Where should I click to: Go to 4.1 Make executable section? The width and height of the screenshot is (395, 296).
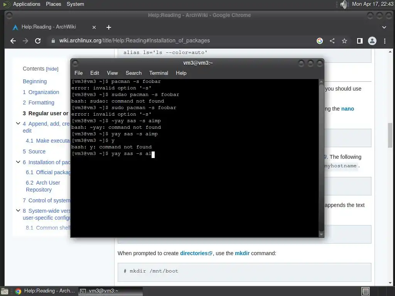pos(48,141)
